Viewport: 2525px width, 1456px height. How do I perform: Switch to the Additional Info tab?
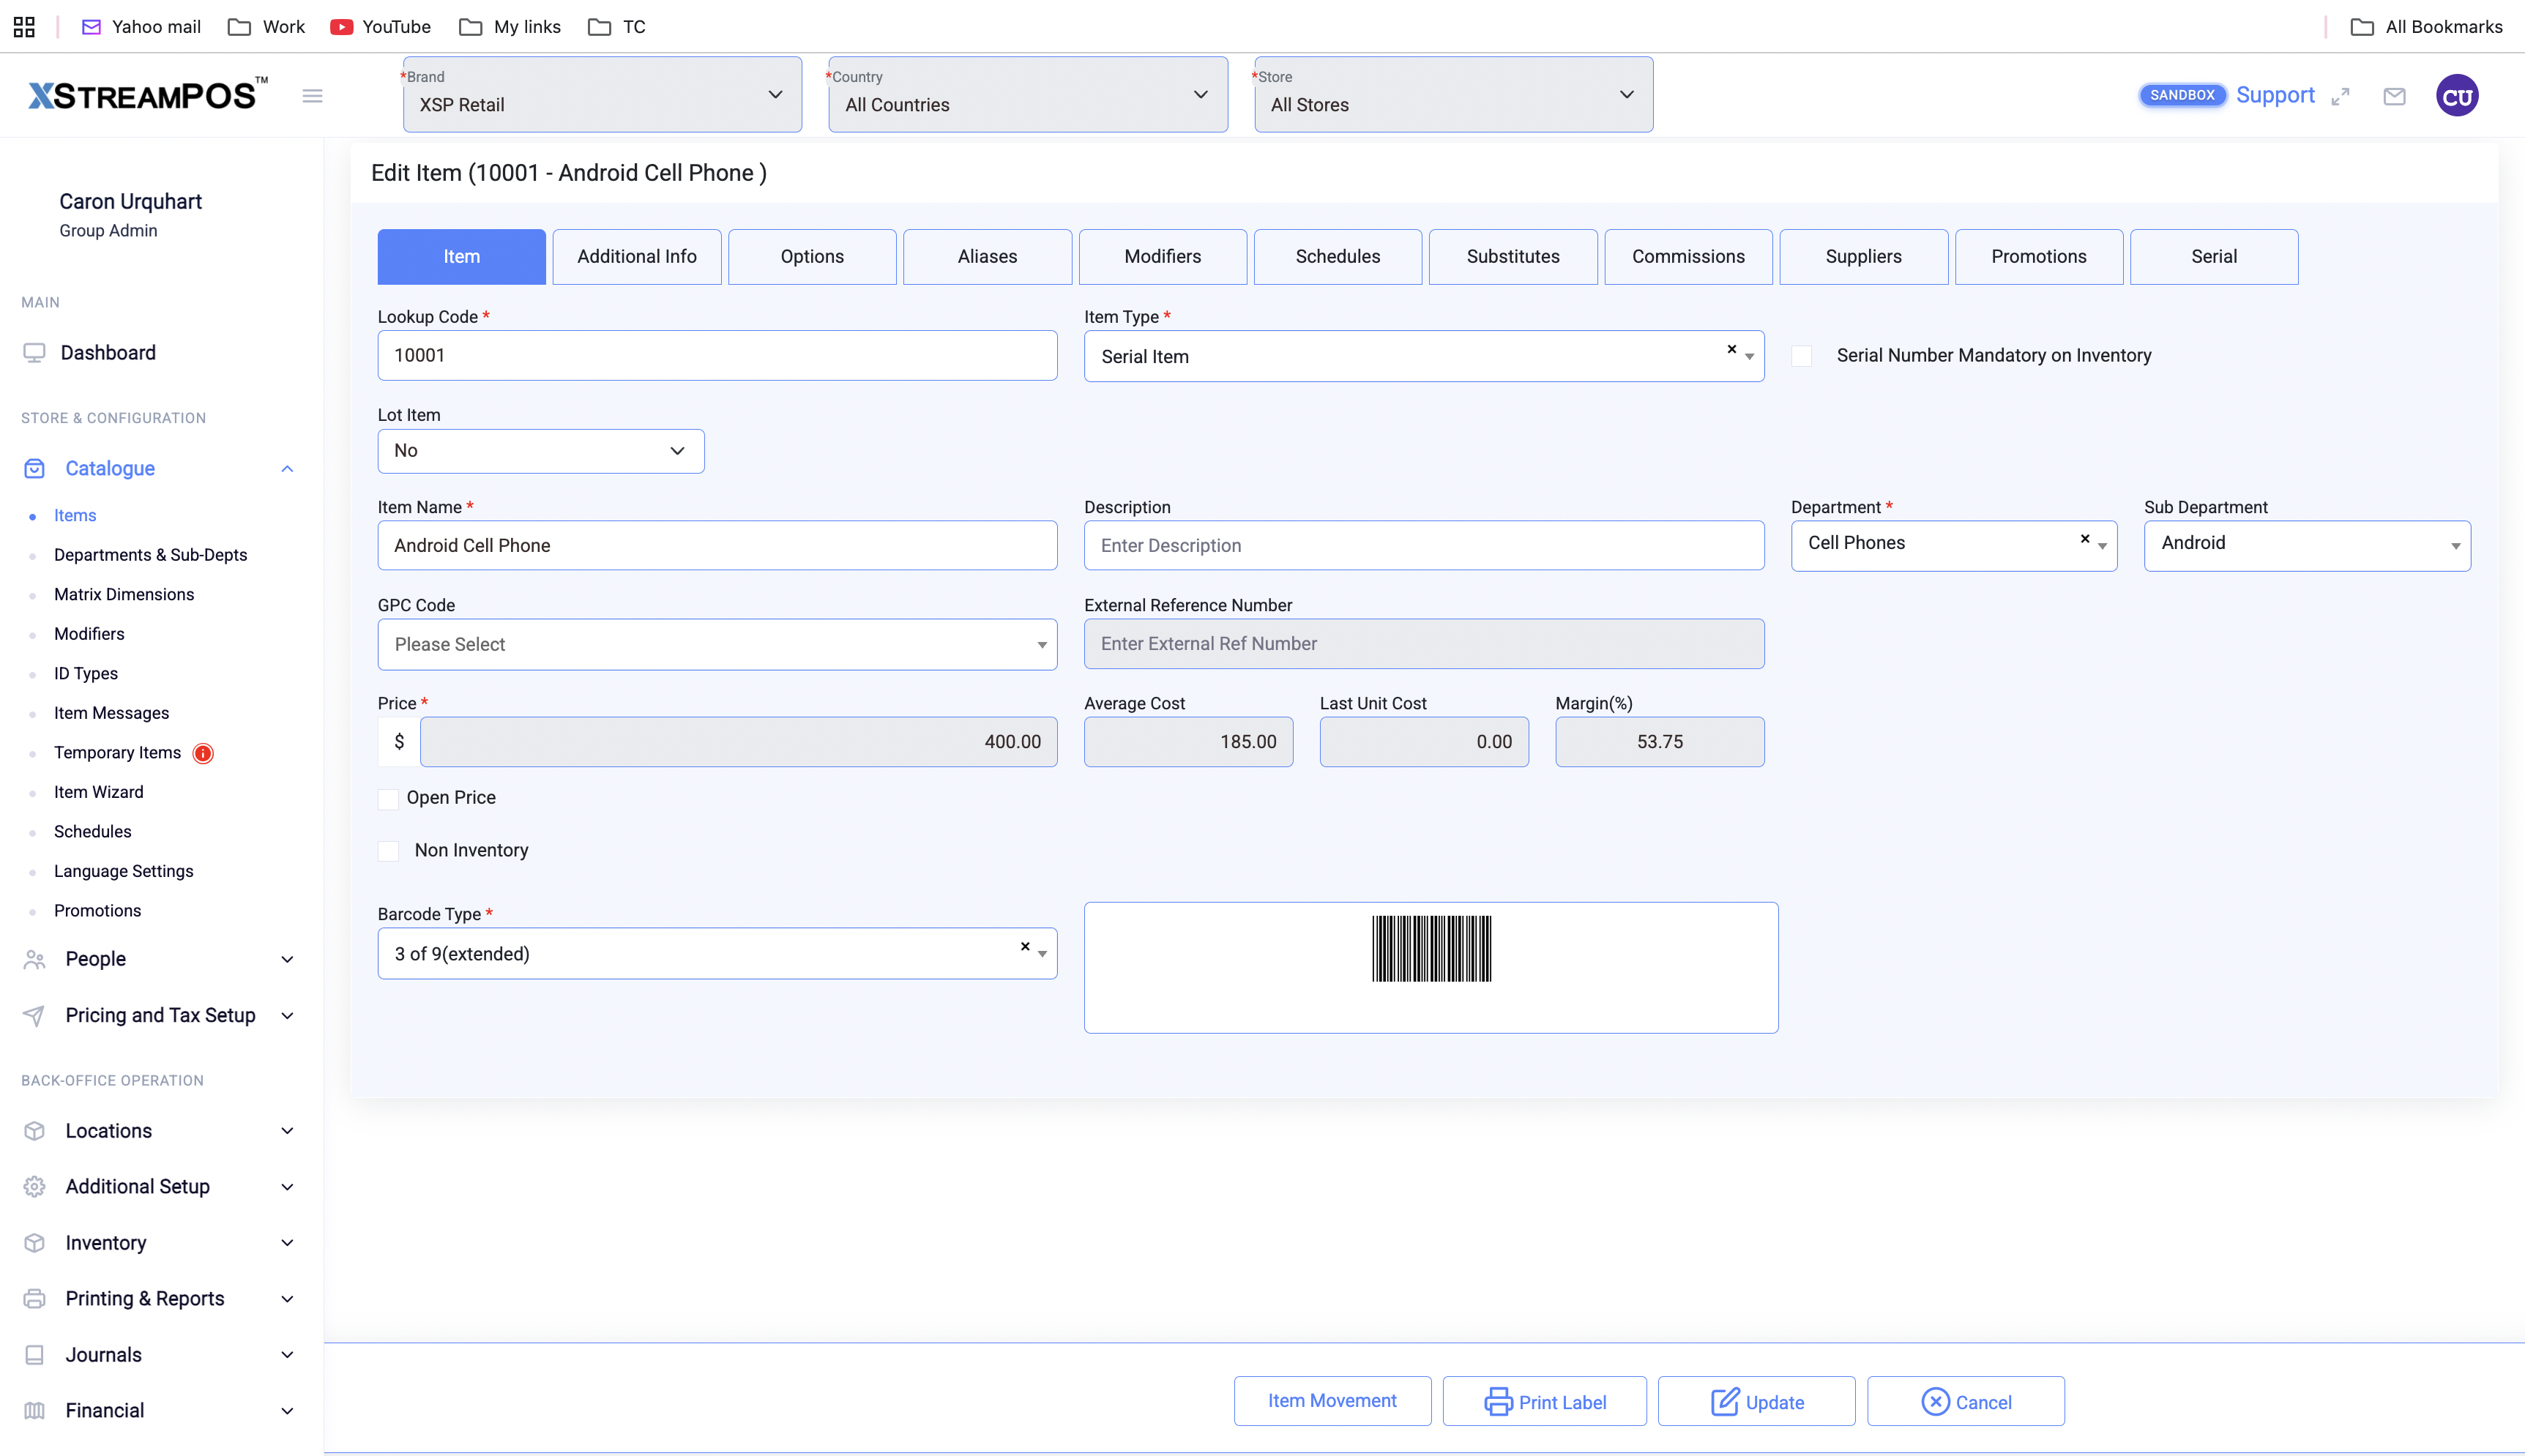point(637,257)
